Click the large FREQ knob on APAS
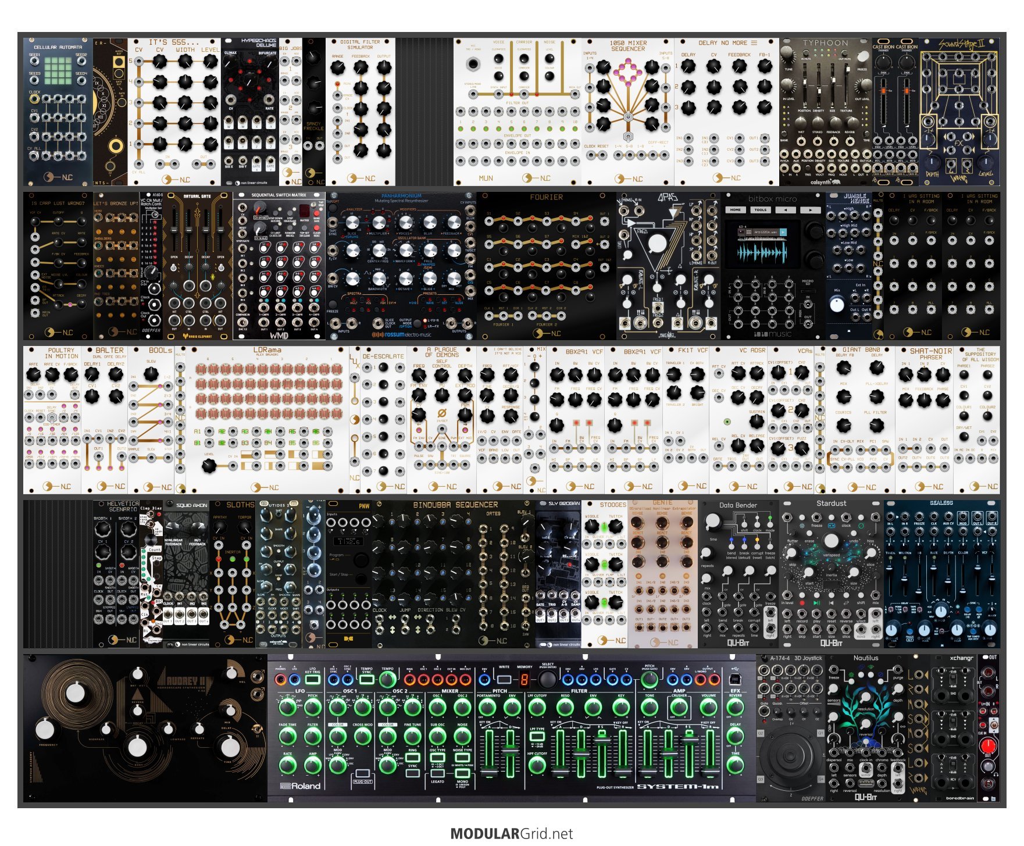Image resolution: width=1024 pixels, height=846 pixels. click(x=657, y=243)
